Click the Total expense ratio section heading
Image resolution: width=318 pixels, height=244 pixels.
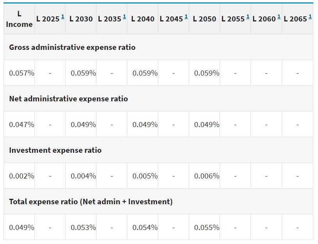(x=91, y=202)
